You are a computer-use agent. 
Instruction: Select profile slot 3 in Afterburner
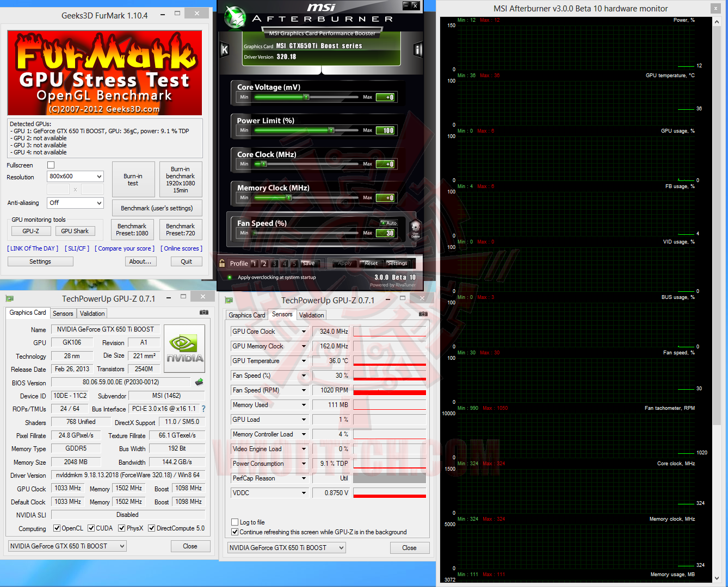pyautogui.click(x=274, y=264)
